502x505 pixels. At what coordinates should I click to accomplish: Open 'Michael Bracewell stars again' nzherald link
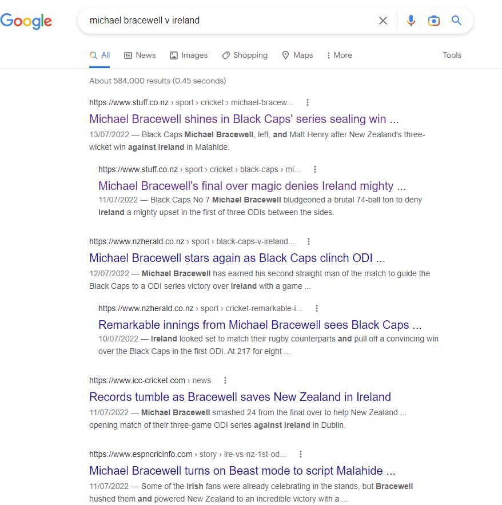[x=237, y=258]
